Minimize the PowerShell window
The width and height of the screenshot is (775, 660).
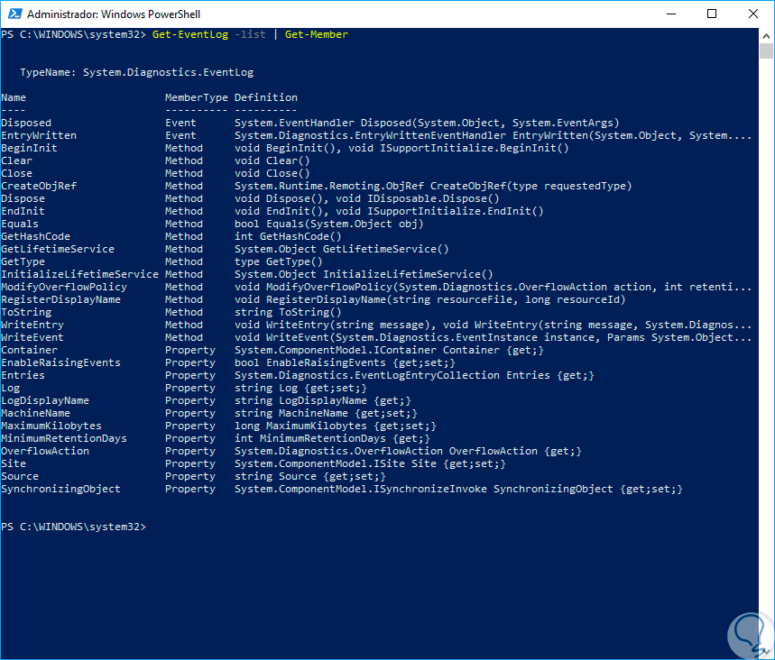671,14
